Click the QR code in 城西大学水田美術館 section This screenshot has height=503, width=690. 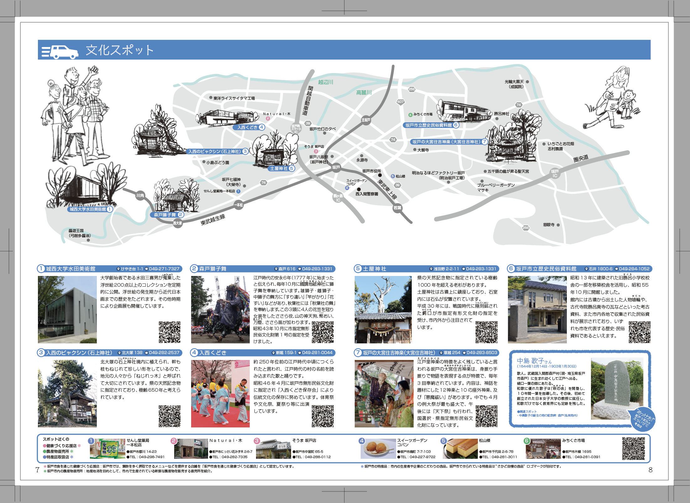[x=170, y=332]
